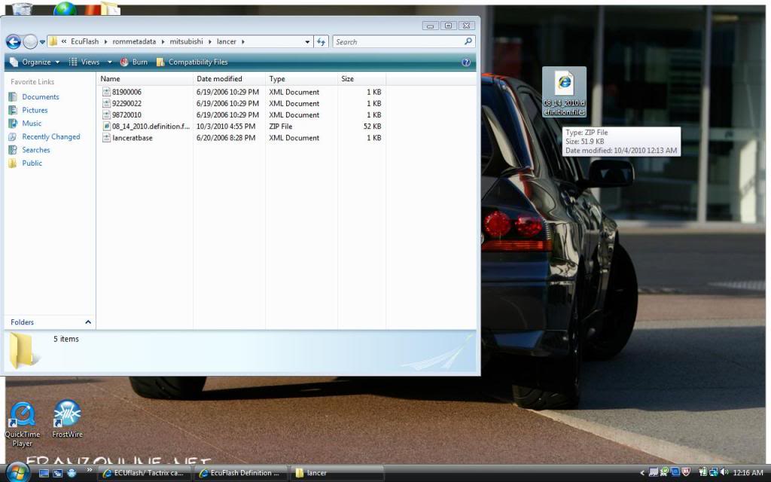Switch to EcuFlash Definition taskbar window
The width and height of the screenshot is (771, 482).
[x=241, y=473]
